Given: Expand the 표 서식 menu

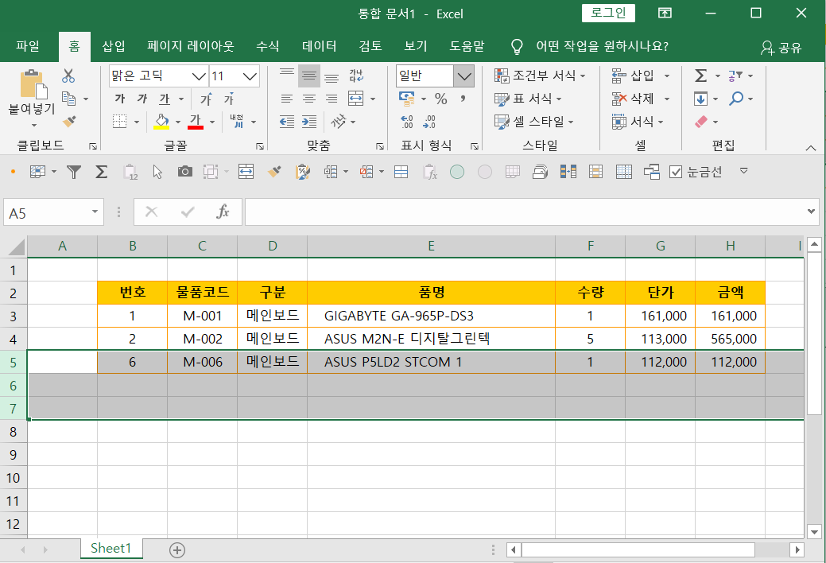Looking at the screenshot, I should coord(529,99).
